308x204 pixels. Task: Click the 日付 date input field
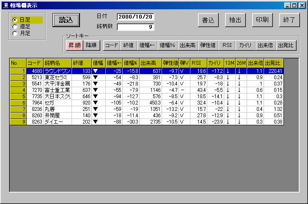point(135,17)
